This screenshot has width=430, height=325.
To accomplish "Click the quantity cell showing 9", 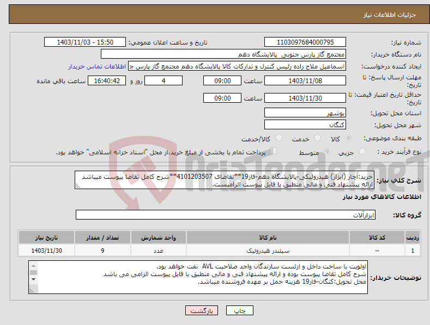I will point(102,251).
